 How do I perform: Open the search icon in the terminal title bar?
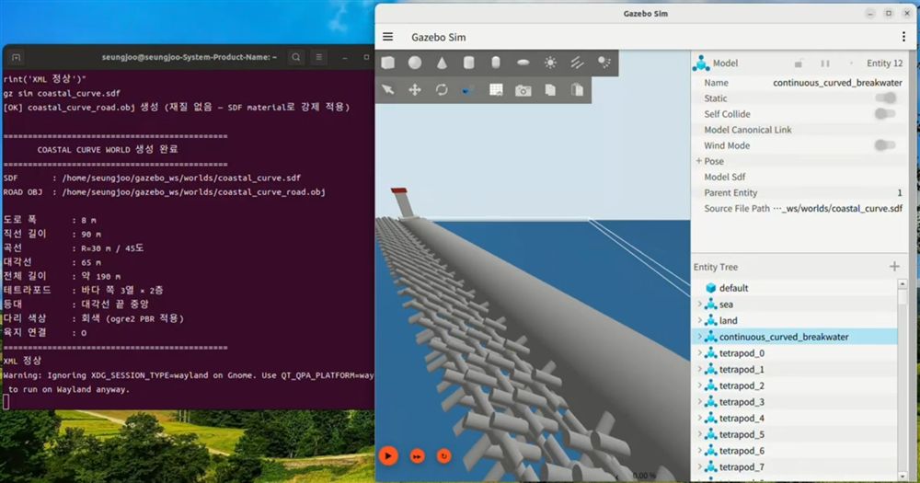pyautogui.click(x=296, y=57)
